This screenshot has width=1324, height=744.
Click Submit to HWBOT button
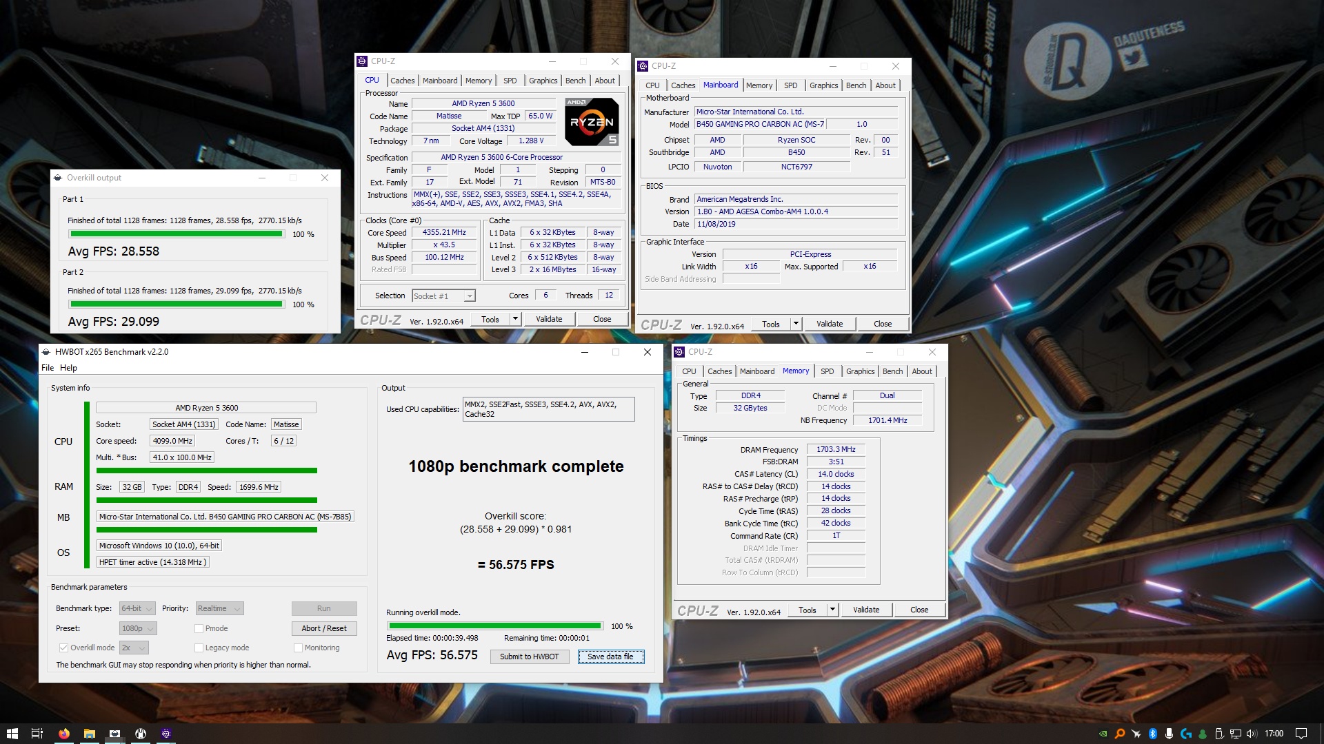530,657
